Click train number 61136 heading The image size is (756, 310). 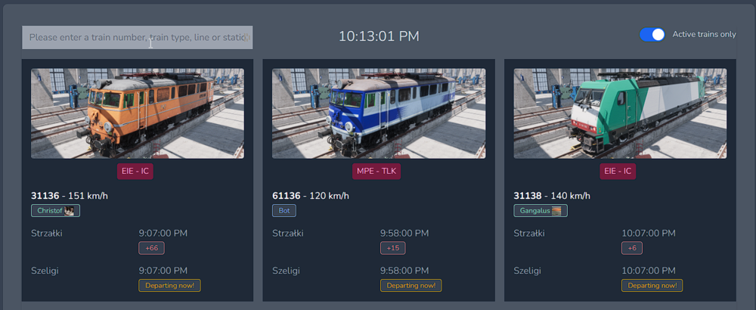[x=287, y=196]
